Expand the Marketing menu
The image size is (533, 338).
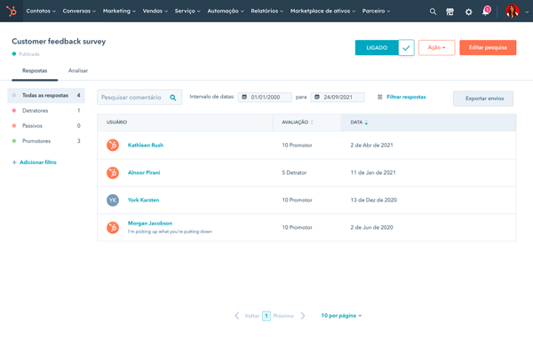coord(119,12)
